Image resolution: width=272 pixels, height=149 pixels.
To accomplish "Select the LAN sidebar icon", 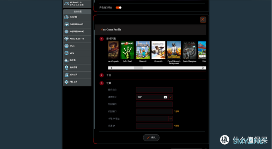I will point(66,24).
